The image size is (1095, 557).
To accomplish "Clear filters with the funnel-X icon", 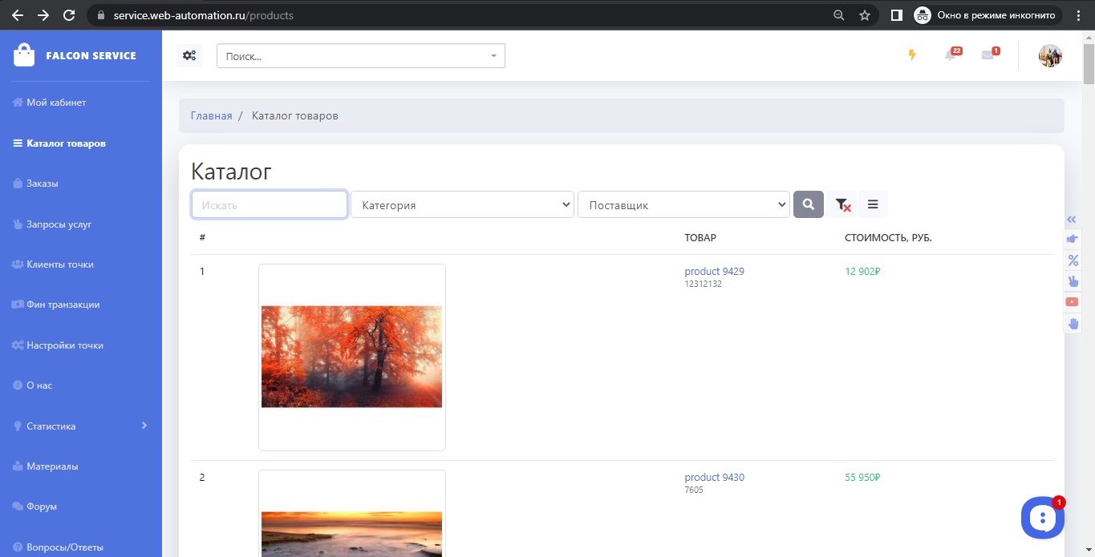I will click(842, 205).
